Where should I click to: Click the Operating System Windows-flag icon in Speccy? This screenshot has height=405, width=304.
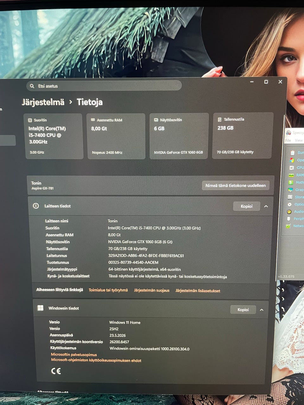(292, 160)
